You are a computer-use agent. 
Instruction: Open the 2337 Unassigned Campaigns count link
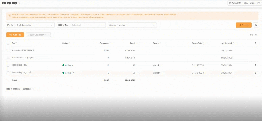tap(106, 50)
